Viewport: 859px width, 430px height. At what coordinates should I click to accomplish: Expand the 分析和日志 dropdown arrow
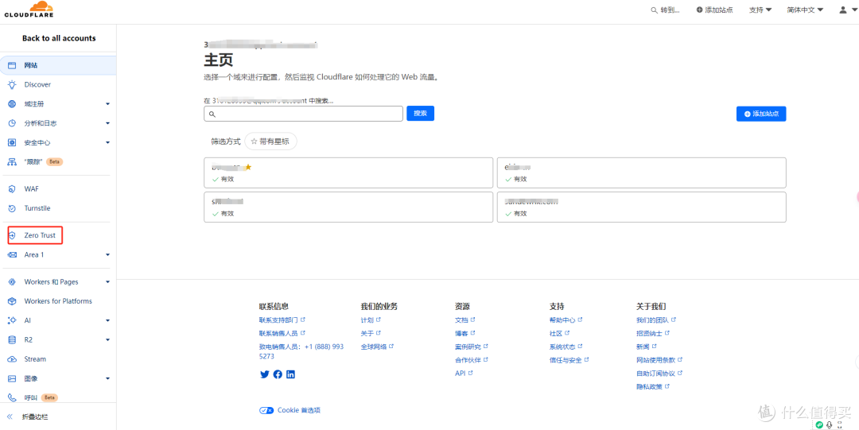click(x=108, y=123)
